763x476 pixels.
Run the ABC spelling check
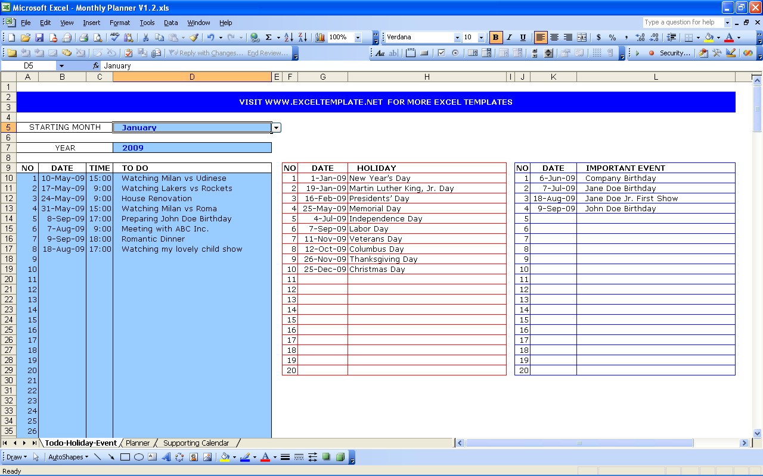[115, 37]
